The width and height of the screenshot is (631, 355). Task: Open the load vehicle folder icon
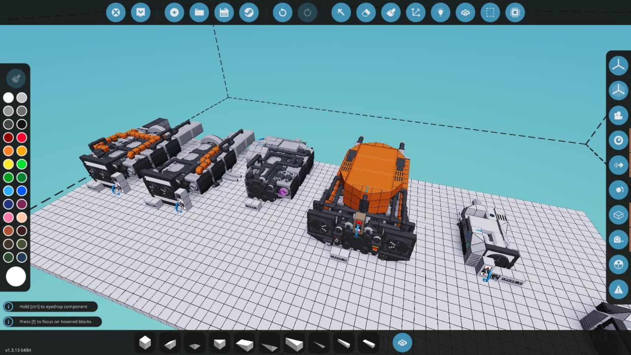199,13
